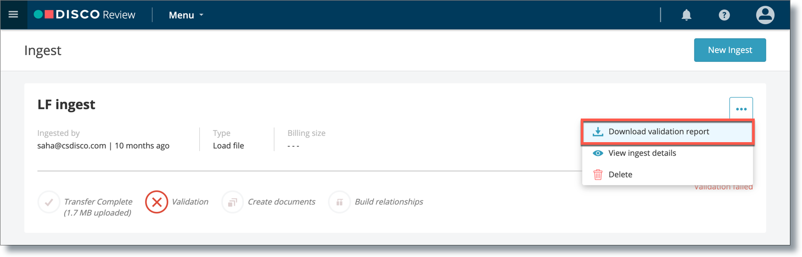
Task: Expand the Menu dropdown in header
Action: tap(186, 15)
